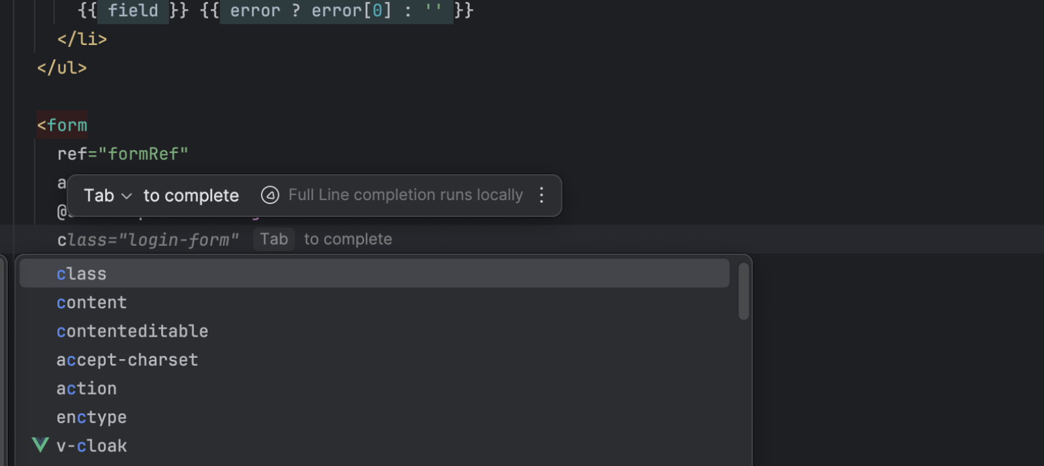The image size is (1044, 466).
Task: Click 'Full Line completion runs locally' text
Action: [x=405, y=195]
